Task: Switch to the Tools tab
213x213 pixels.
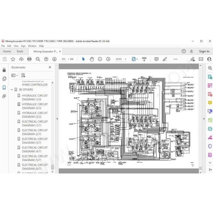Action: (x=20, y=51)
